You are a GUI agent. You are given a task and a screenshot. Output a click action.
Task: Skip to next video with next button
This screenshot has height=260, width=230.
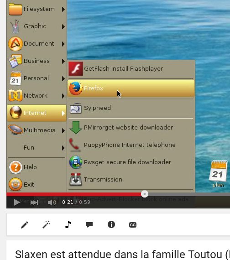(34, 203)
